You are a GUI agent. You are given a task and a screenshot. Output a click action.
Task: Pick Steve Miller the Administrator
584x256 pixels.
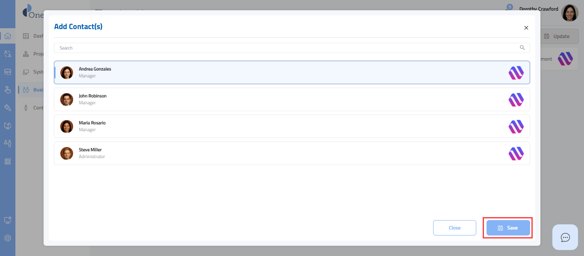click(292, 153)
